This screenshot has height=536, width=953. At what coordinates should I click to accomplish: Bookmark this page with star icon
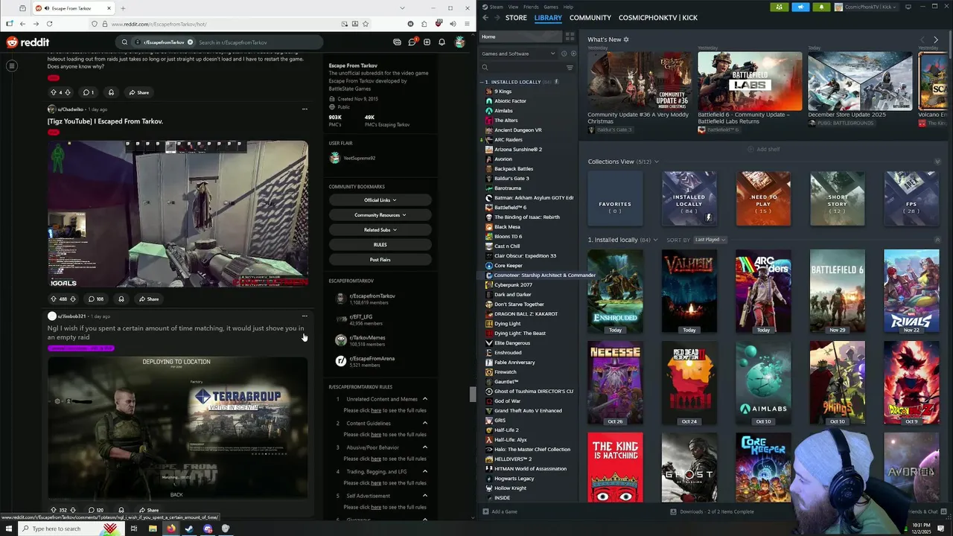(366, 24)
